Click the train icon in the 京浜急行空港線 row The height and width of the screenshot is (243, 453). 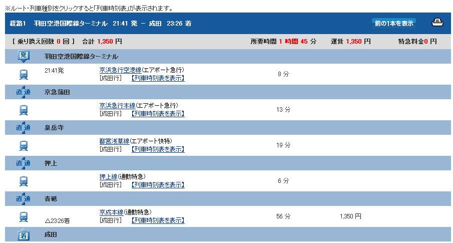[24, 74]
